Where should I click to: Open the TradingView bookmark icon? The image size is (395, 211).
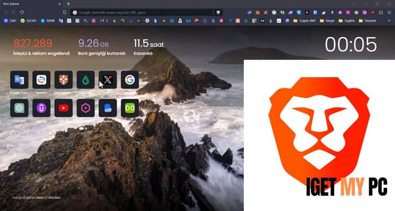tap(262, 21)
